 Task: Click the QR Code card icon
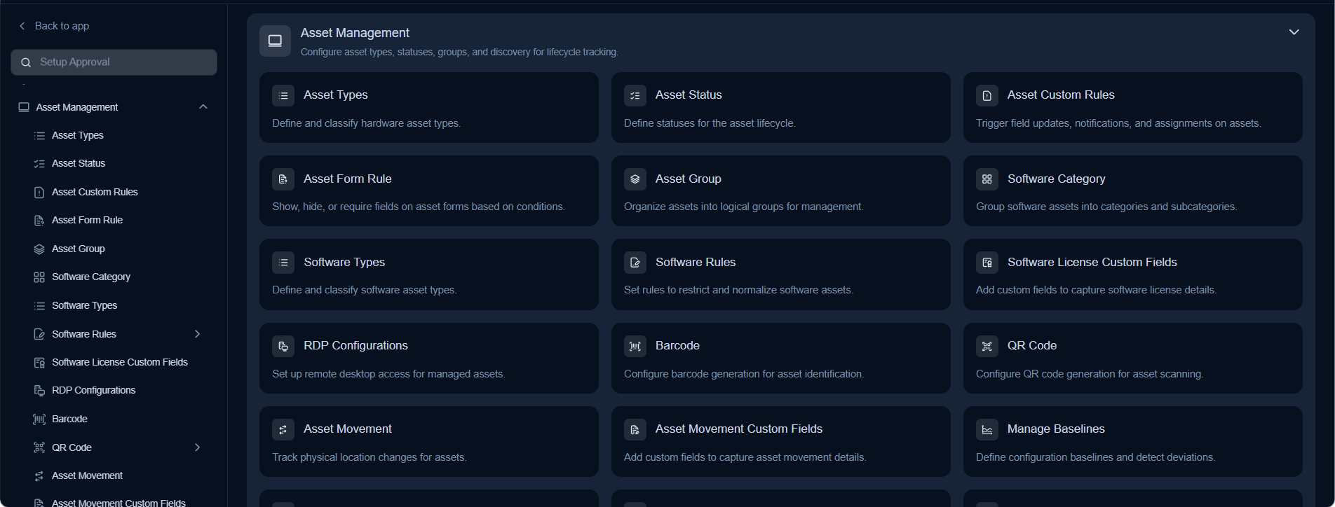[987, 346]
